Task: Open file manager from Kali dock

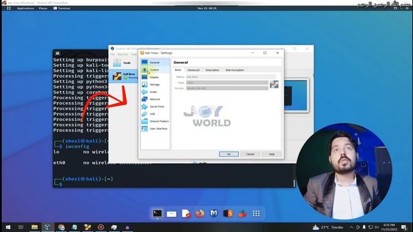Action: [172, 214]
